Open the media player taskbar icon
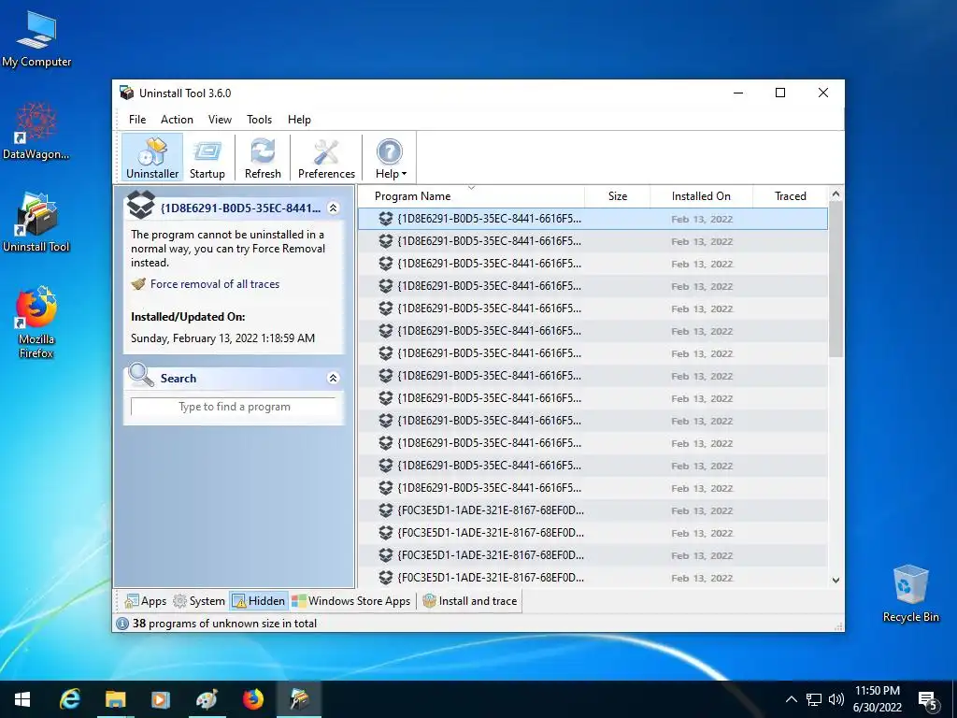Viewport: 957px width, 718px height. (161, 699)
